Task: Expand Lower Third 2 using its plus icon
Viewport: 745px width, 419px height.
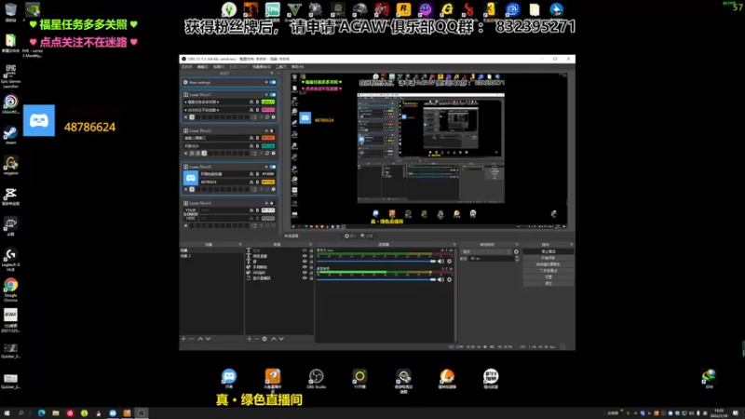Action: [x=266, y=130]
